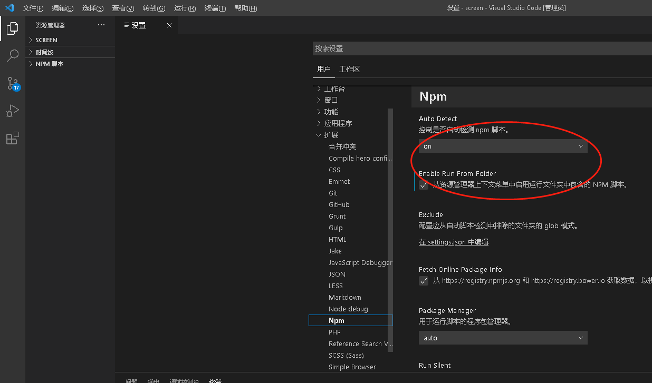Disable Fetch Online Package Info checkbox

[x=423, y=281]
